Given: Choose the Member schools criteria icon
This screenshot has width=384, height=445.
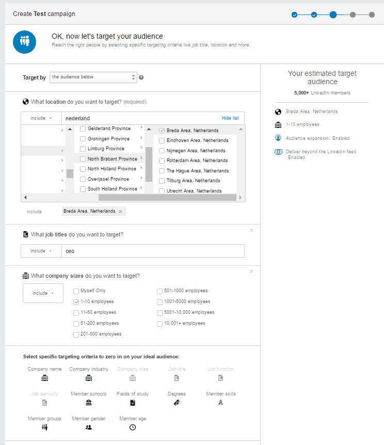Looking at the screenshot, I should [89, 403].
